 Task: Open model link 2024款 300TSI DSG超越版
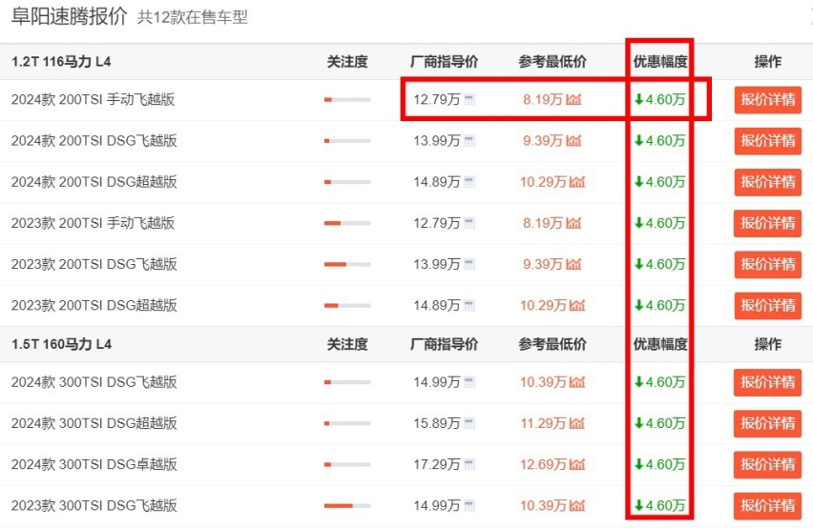[x=94, y=423]
